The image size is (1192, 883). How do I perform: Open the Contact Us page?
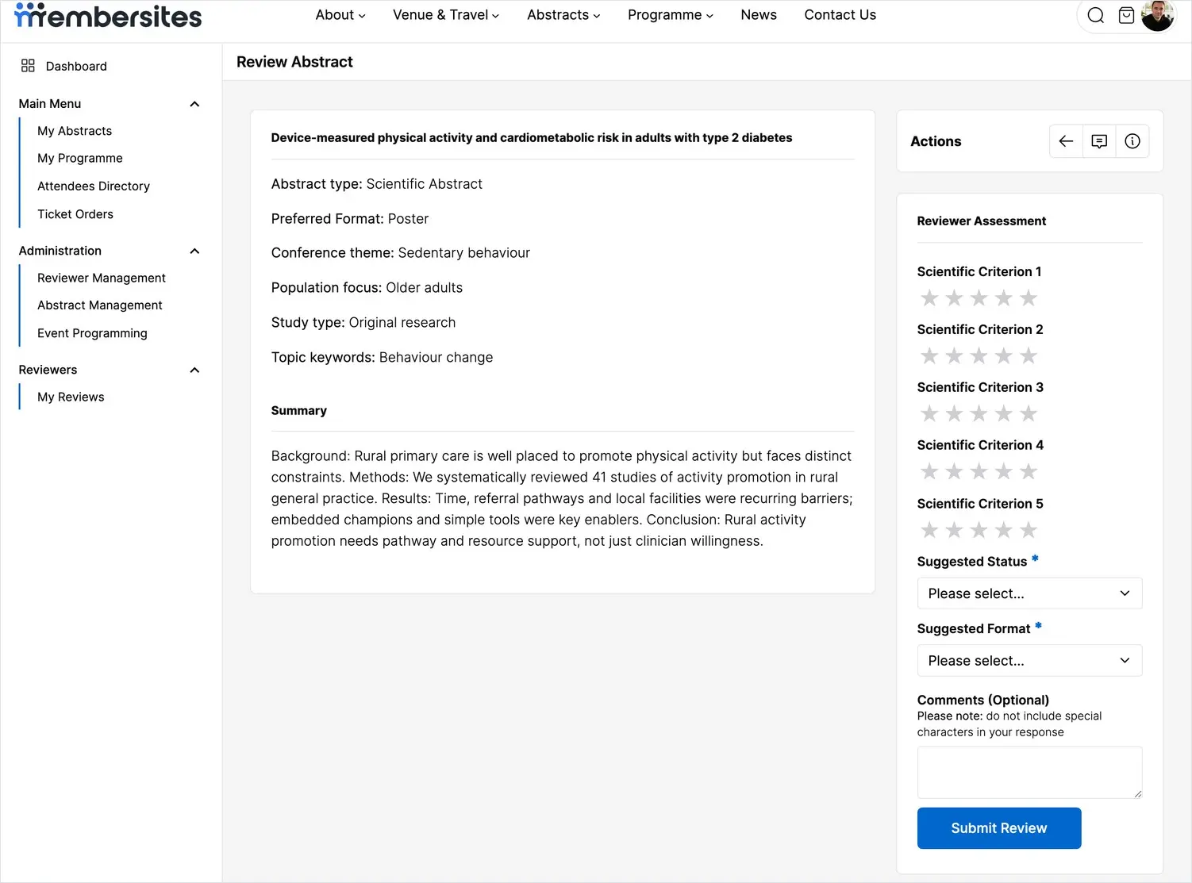click(840, 15)
